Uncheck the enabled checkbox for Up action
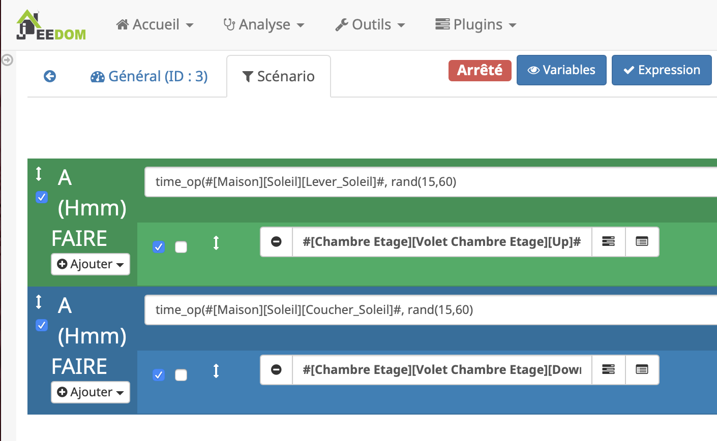This screenshot has width=717, height=441. [159, 247]
